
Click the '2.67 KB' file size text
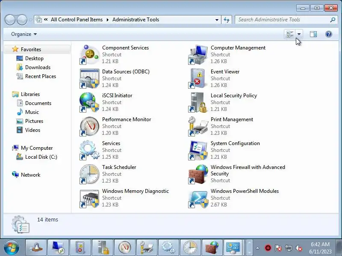click(218, 205)
